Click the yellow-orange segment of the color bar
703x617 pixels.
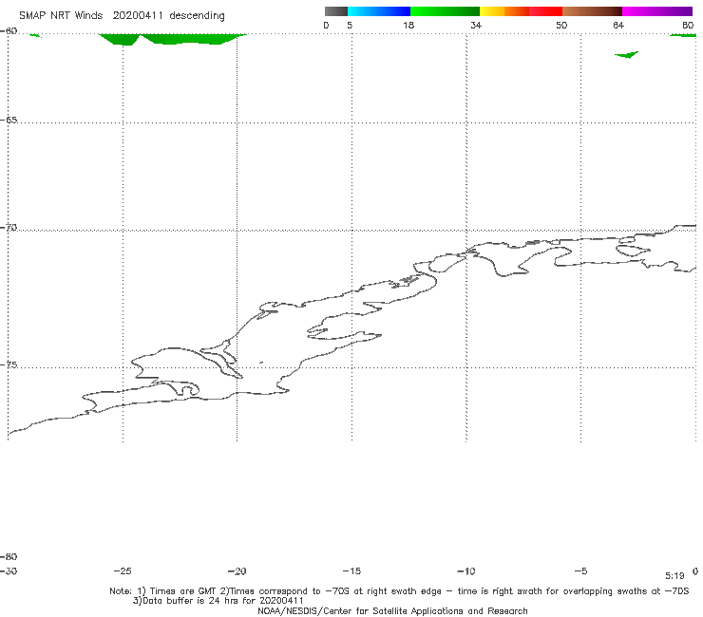[x=504, y=11]
